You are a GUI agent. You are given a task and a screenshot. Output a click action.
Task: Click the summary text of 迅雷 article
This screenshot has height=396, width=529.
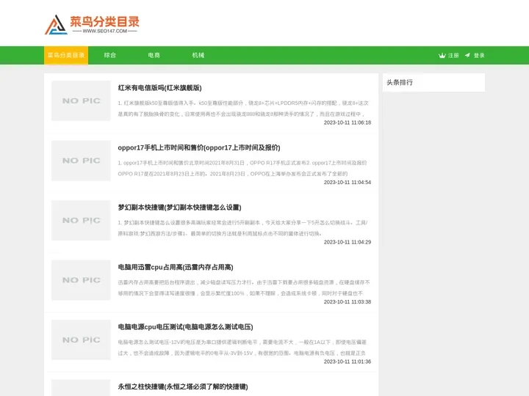coord(244,288)
